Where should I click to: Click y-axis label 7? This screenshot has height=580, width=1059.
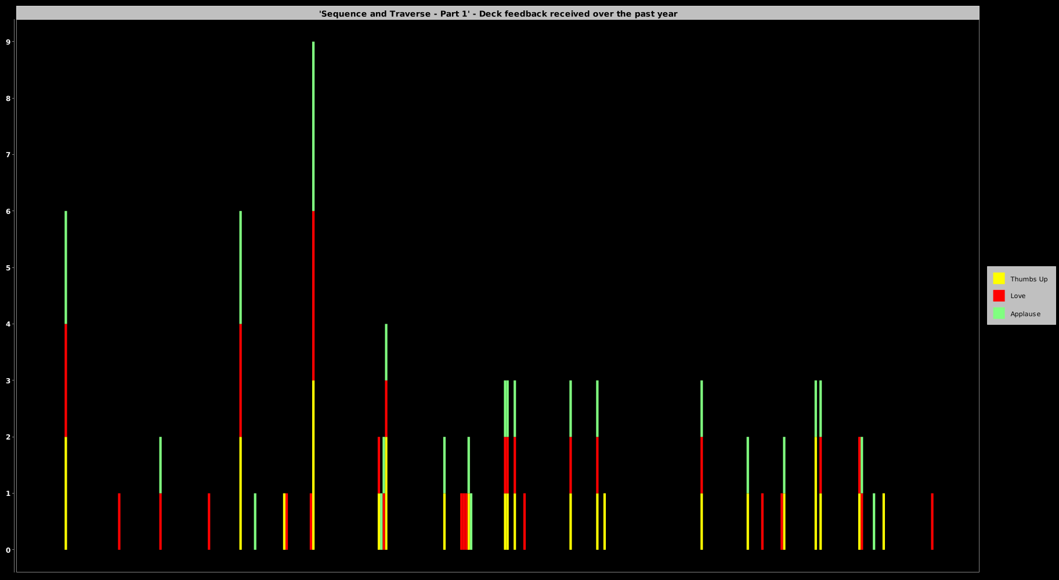8,155
